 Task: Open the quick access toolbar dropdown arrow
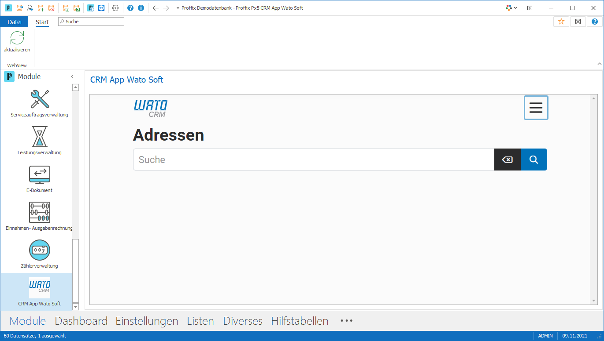pyautogui.click(x=178, y=8)
